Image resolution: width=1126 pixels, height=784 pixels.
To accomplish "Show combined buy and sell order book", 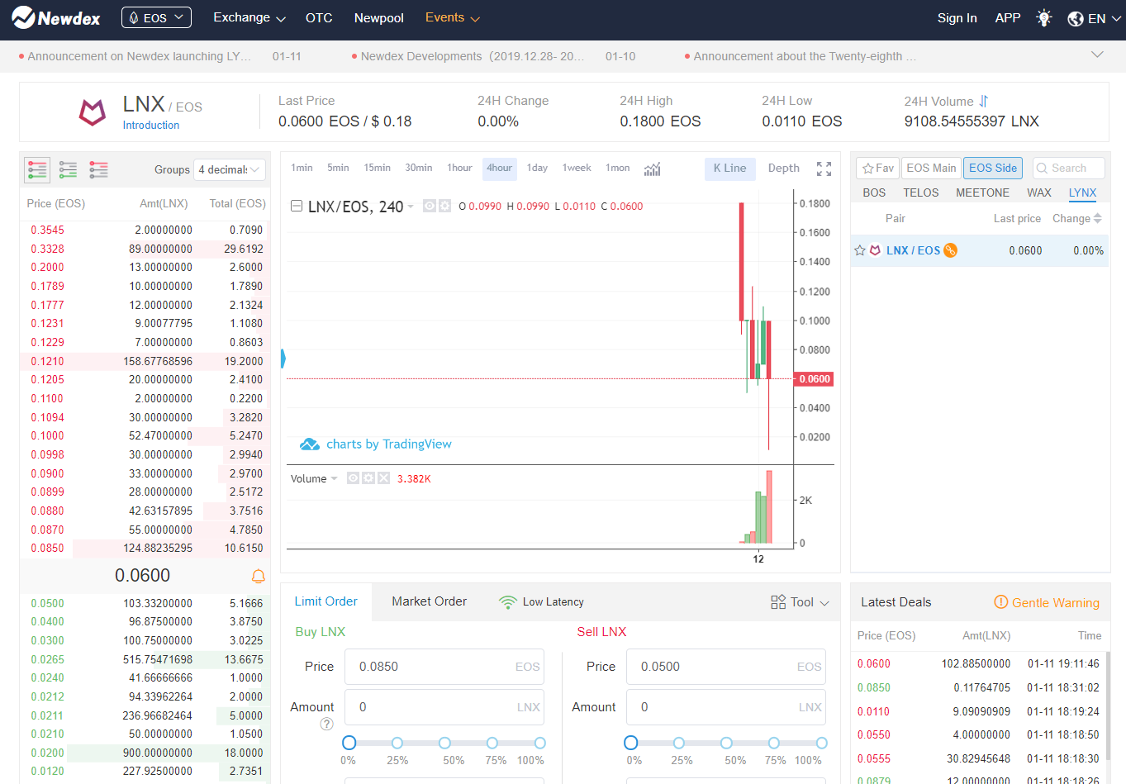I will (x=37, y=169).
